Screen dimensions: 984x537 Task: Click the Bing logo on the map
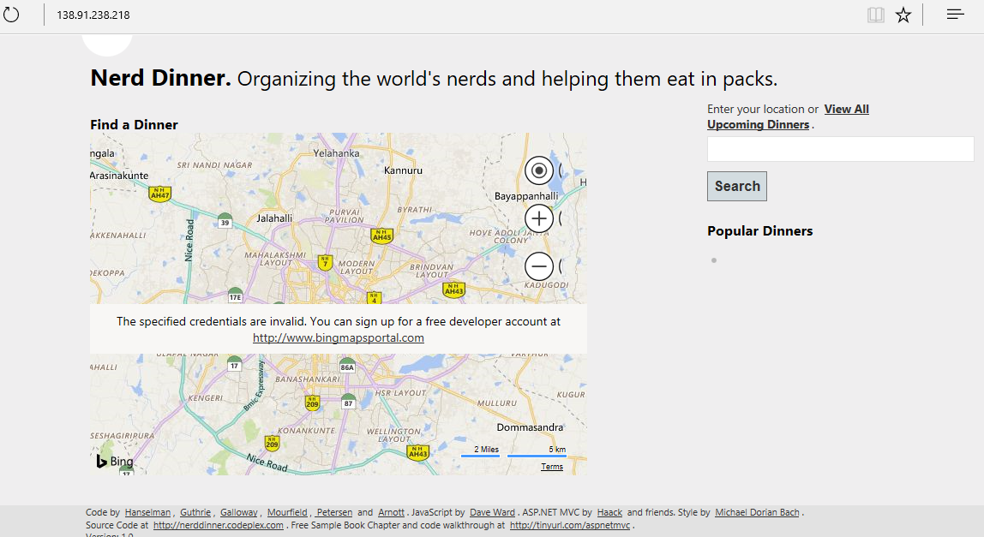tap(114, 461)
